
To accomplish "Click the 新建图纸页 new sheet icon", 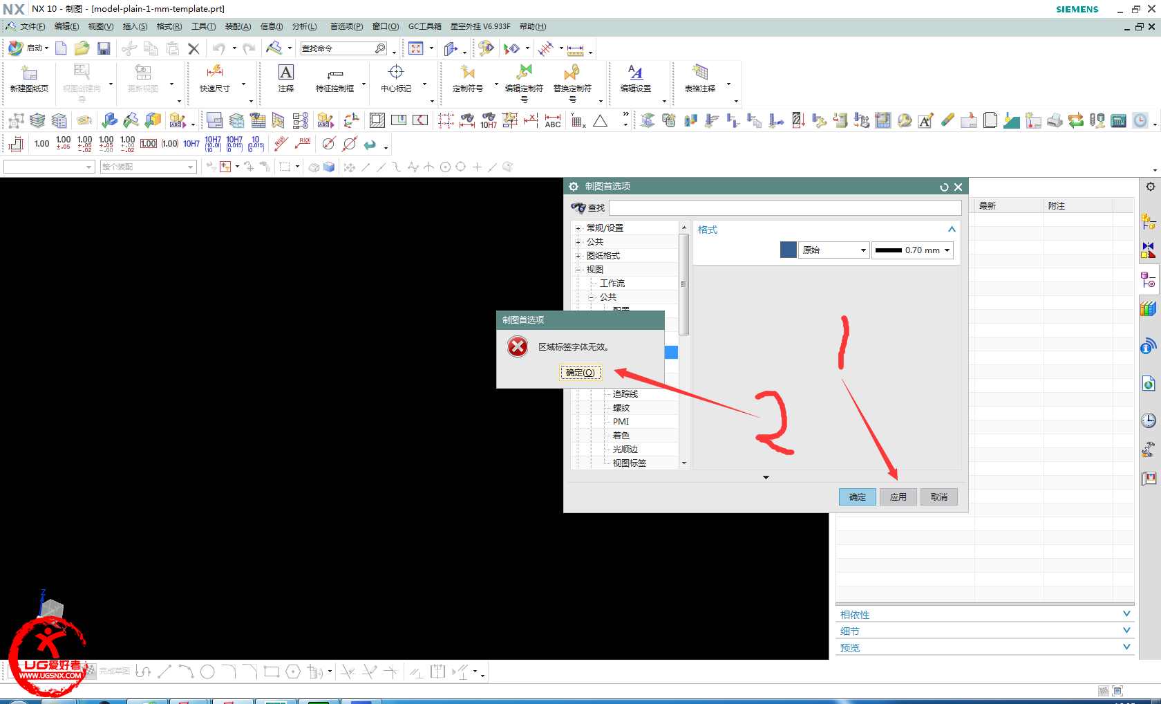I will [29, 78].
